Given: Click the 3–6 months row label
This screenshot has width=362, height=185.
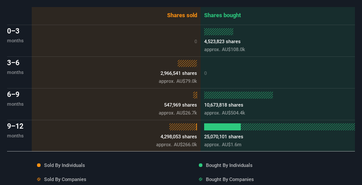Looking at the screenshot, I should pos(15,67).
